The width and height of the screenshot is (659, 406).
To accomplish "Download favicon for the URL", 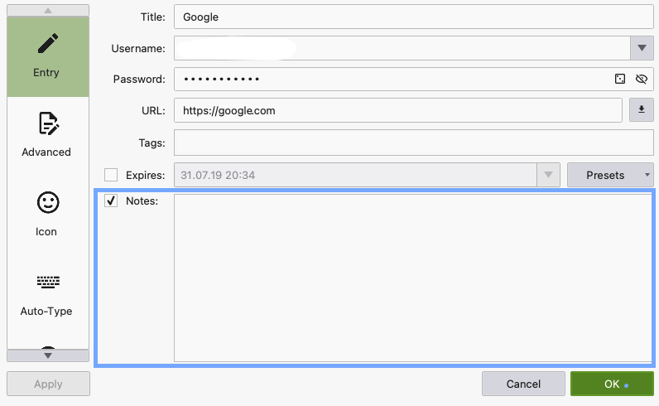I will (642, 110).
